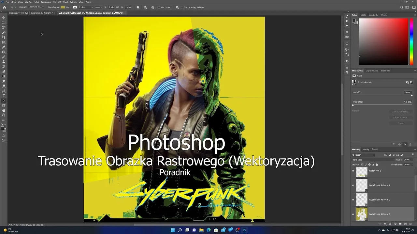Create new fill or adjustment layer icon
Viewport: 417px width, 234px height.
pyautogui.click(x=395, y=224)
